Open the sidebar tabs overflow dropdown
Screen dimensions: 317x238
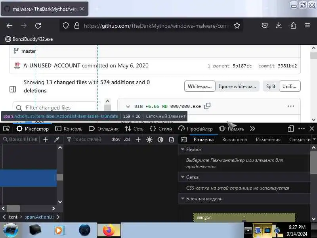tap(314, 140)
